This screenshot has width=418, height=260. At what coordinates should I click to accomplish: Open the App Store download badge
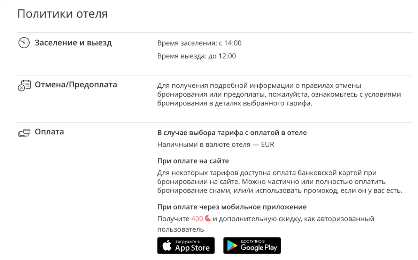point(186,246)
